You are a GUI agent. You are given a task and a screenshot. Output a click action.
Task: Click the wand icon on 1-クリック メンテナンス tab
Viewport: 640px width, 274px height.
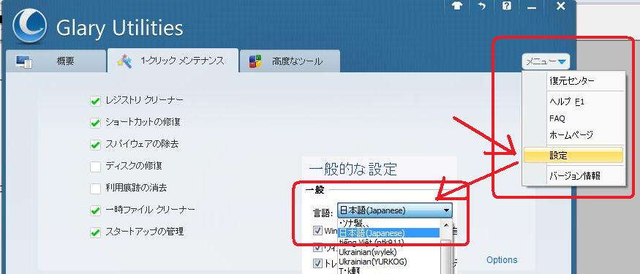[124, 61]
